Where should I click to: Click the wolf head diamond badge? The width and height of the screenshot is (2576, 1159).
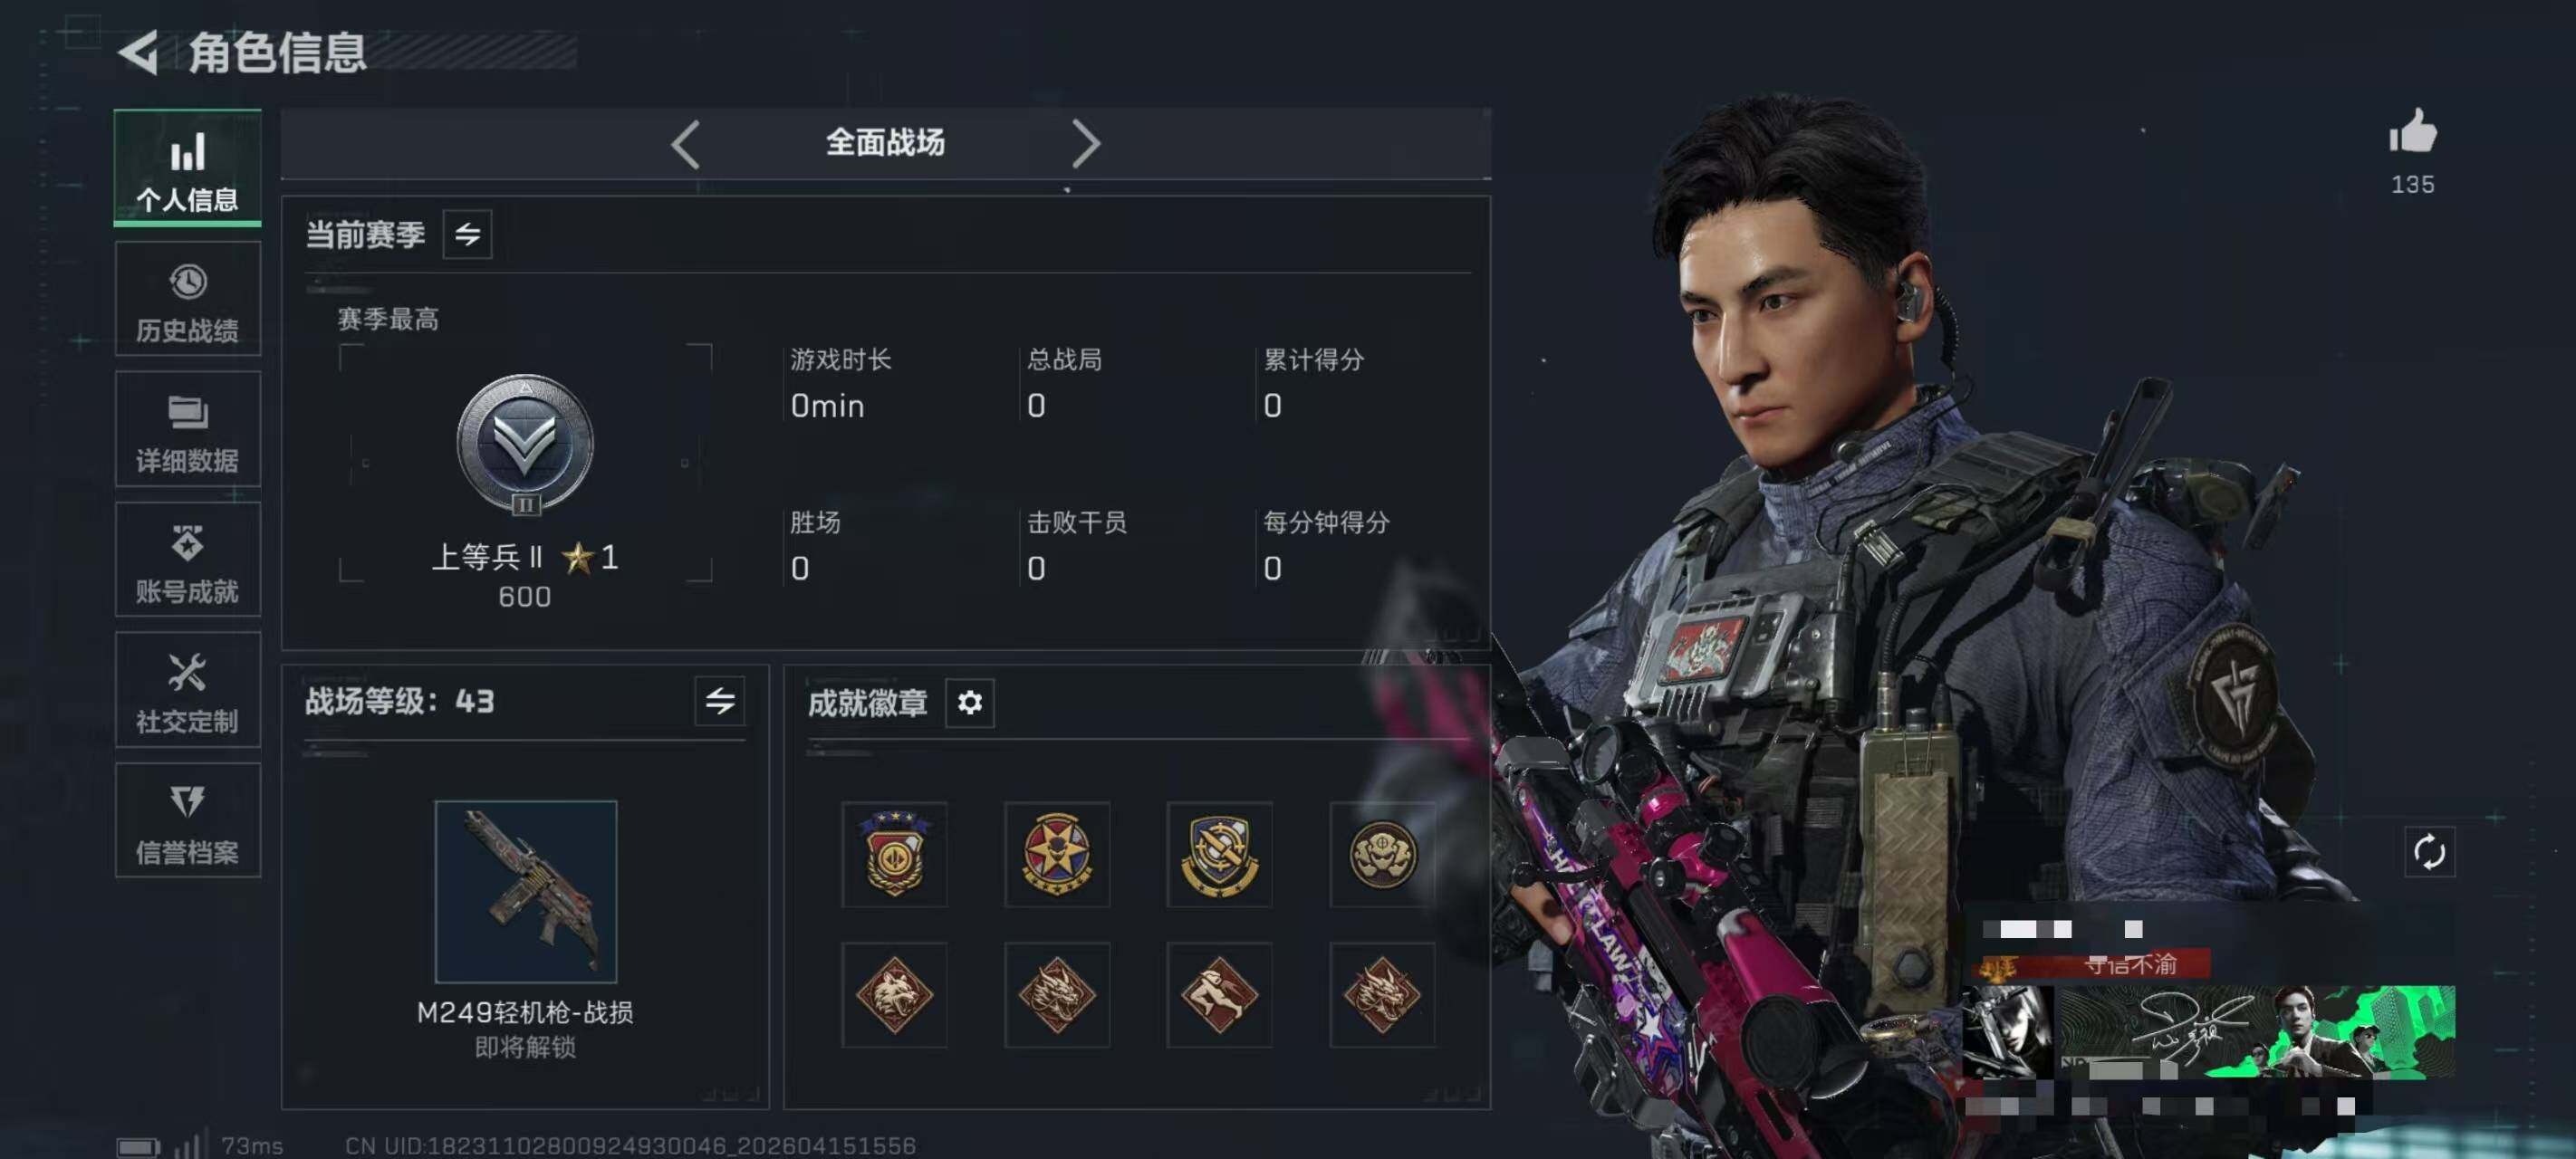(894, 994)
